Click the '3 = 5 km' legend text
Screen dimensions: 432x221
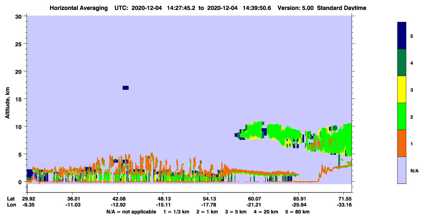pyautogui.click(x=236, y=212)
